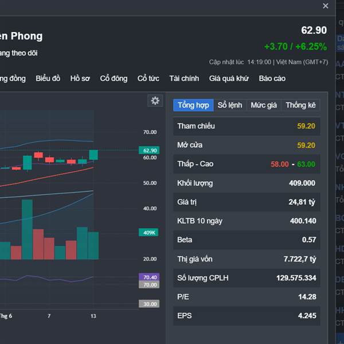This screenshot has width=344, height=344.
Task: Click the Mở cửa row
Action: click(x=247, y=145)
